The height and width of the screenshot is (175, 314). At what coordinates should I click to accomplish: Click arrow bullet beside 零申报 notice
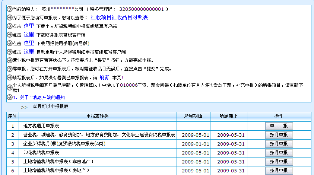coord(9,69)
